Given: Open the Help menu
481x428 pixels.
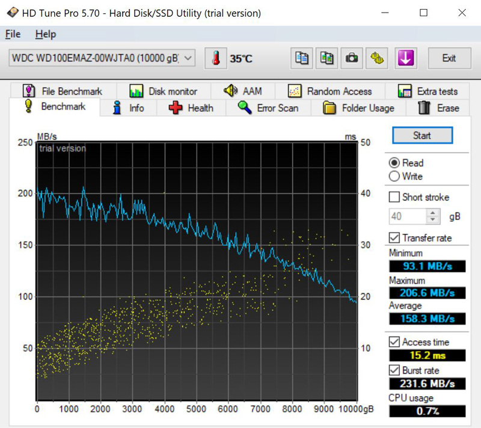Looking at the screenshot, I should [45, 34].
